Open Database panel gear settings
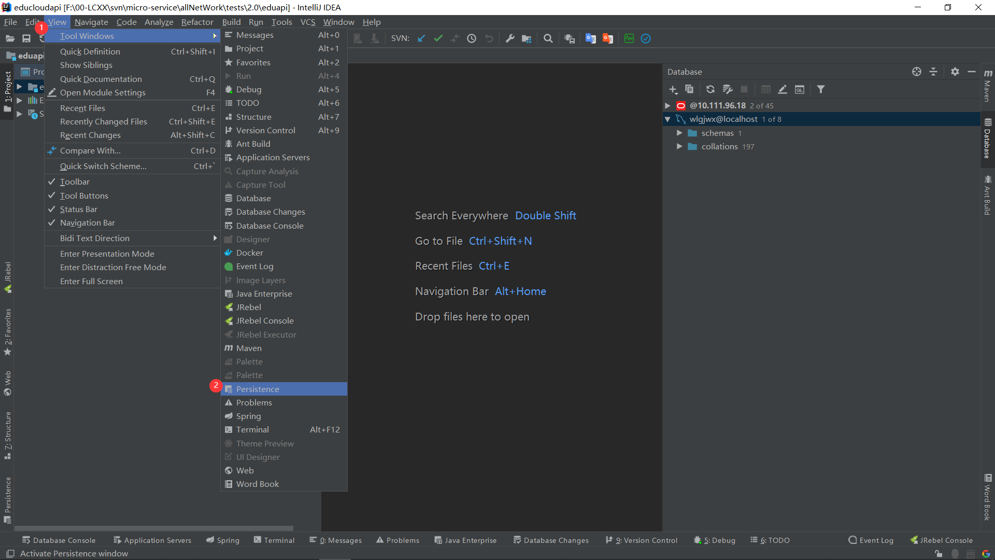The height and width of the screenshot is (560, 995). (x=955, y=72)
